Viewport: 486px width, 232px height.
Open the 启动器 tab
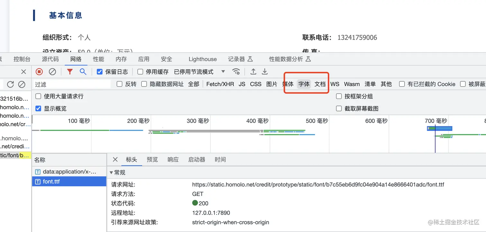[197, 159]
